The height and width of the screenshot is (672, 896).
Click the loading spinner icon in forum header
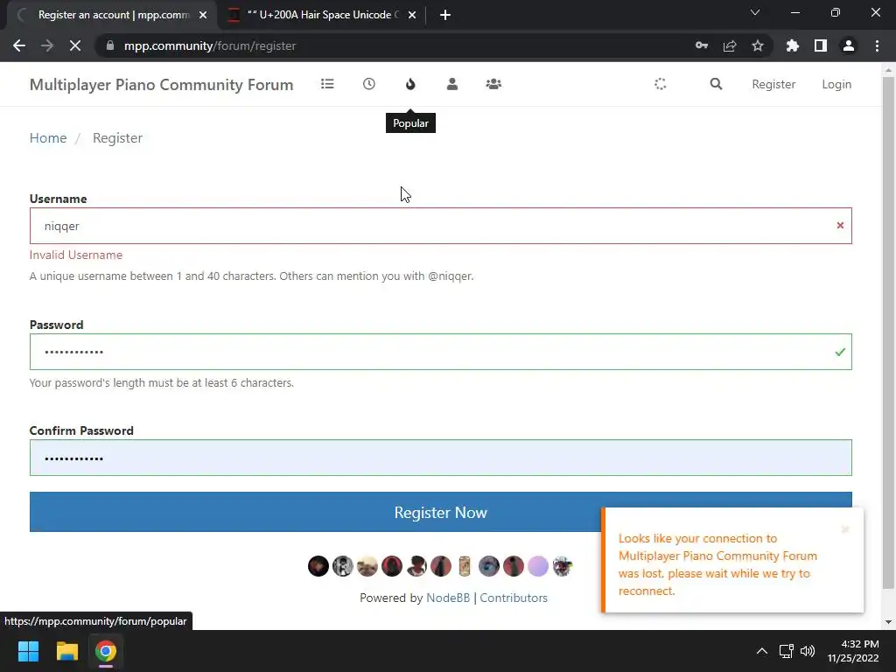(x=661, y=84)
